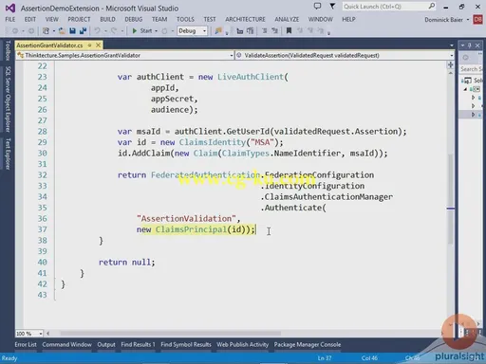The width and height of the screenshot is (486, 364).
Task: Click the Navigate Backward toolbar button
Action: (x=14, y=31)
